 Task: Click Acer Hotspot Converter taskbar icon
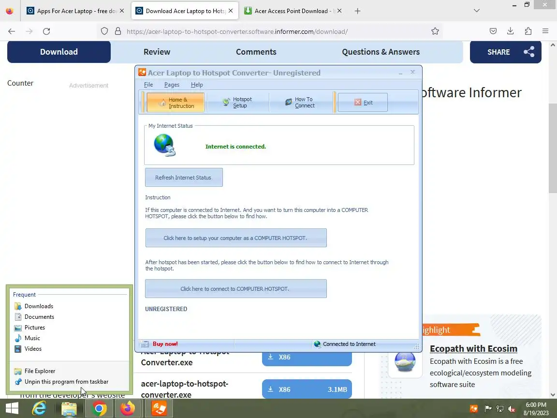159,408
